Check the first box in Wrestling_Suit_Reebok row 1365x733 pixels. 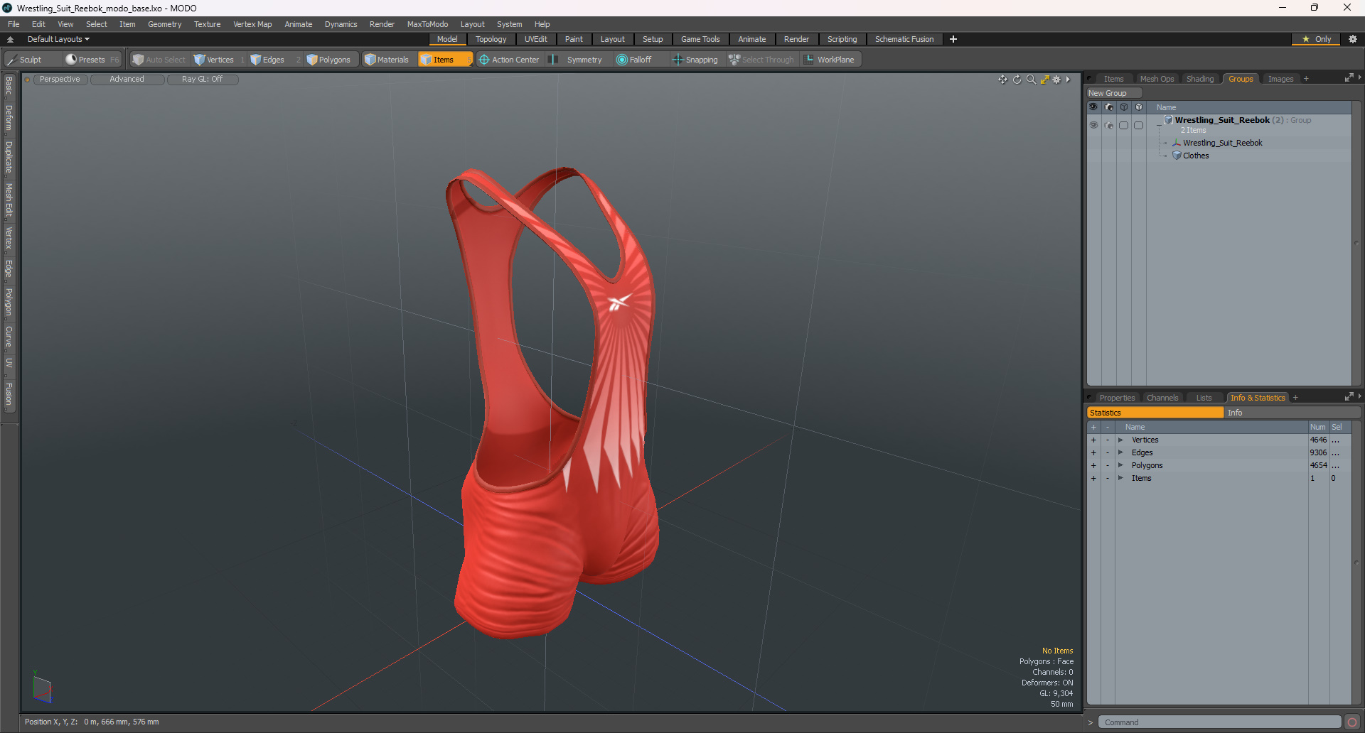[x=1123, y=125]
